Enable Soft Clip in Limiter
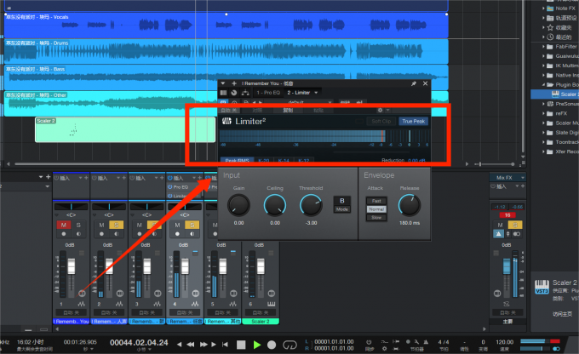Screen dimensions: 579x354 point(381,121)
